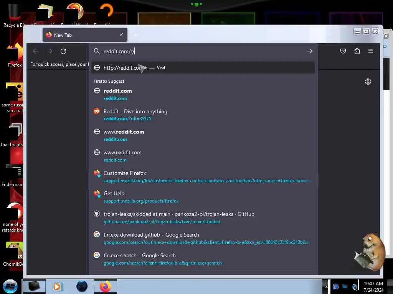This screenshot has height=294, width=393.
Task: Open the Firefox desktop shortcut
Action: point(15,55)
